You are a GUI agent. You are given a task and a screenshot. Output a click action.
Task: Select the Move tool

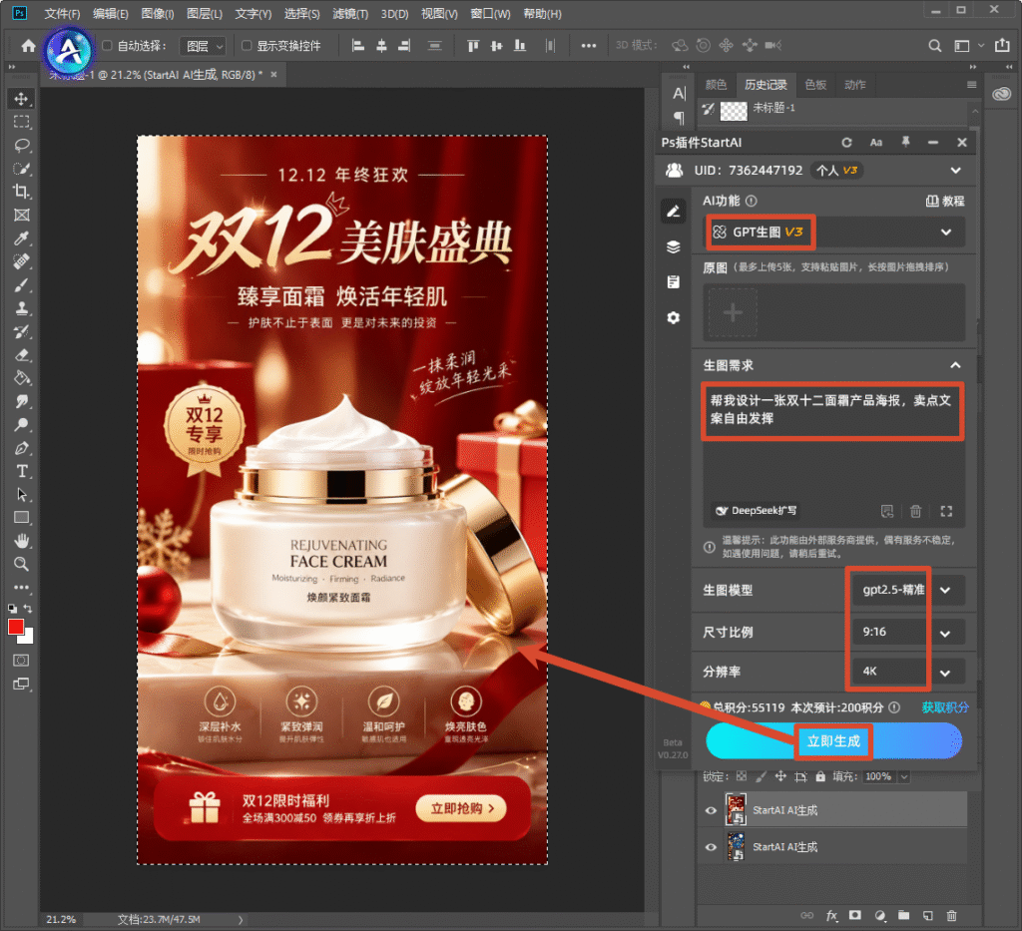point(22,99)
